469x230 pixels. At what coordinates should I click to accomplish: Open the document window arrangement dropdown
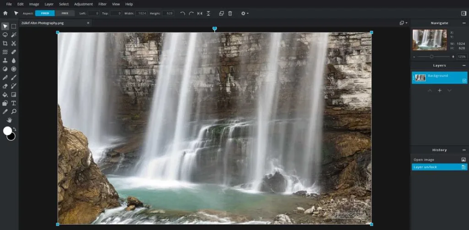pos(404,23)
